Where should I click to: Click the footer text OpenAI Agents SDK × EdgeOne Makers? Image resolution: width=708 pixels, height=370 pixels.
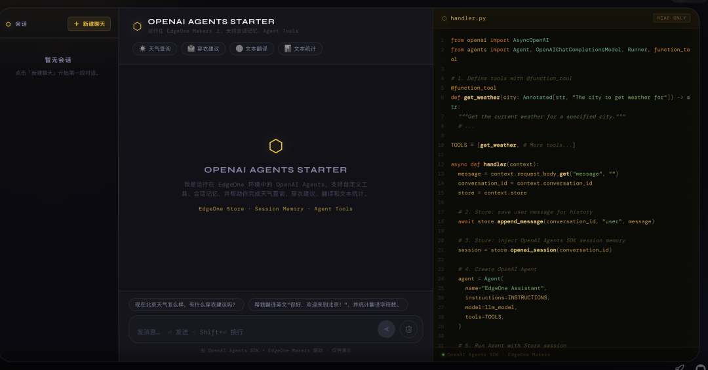[x=275, y=350]
